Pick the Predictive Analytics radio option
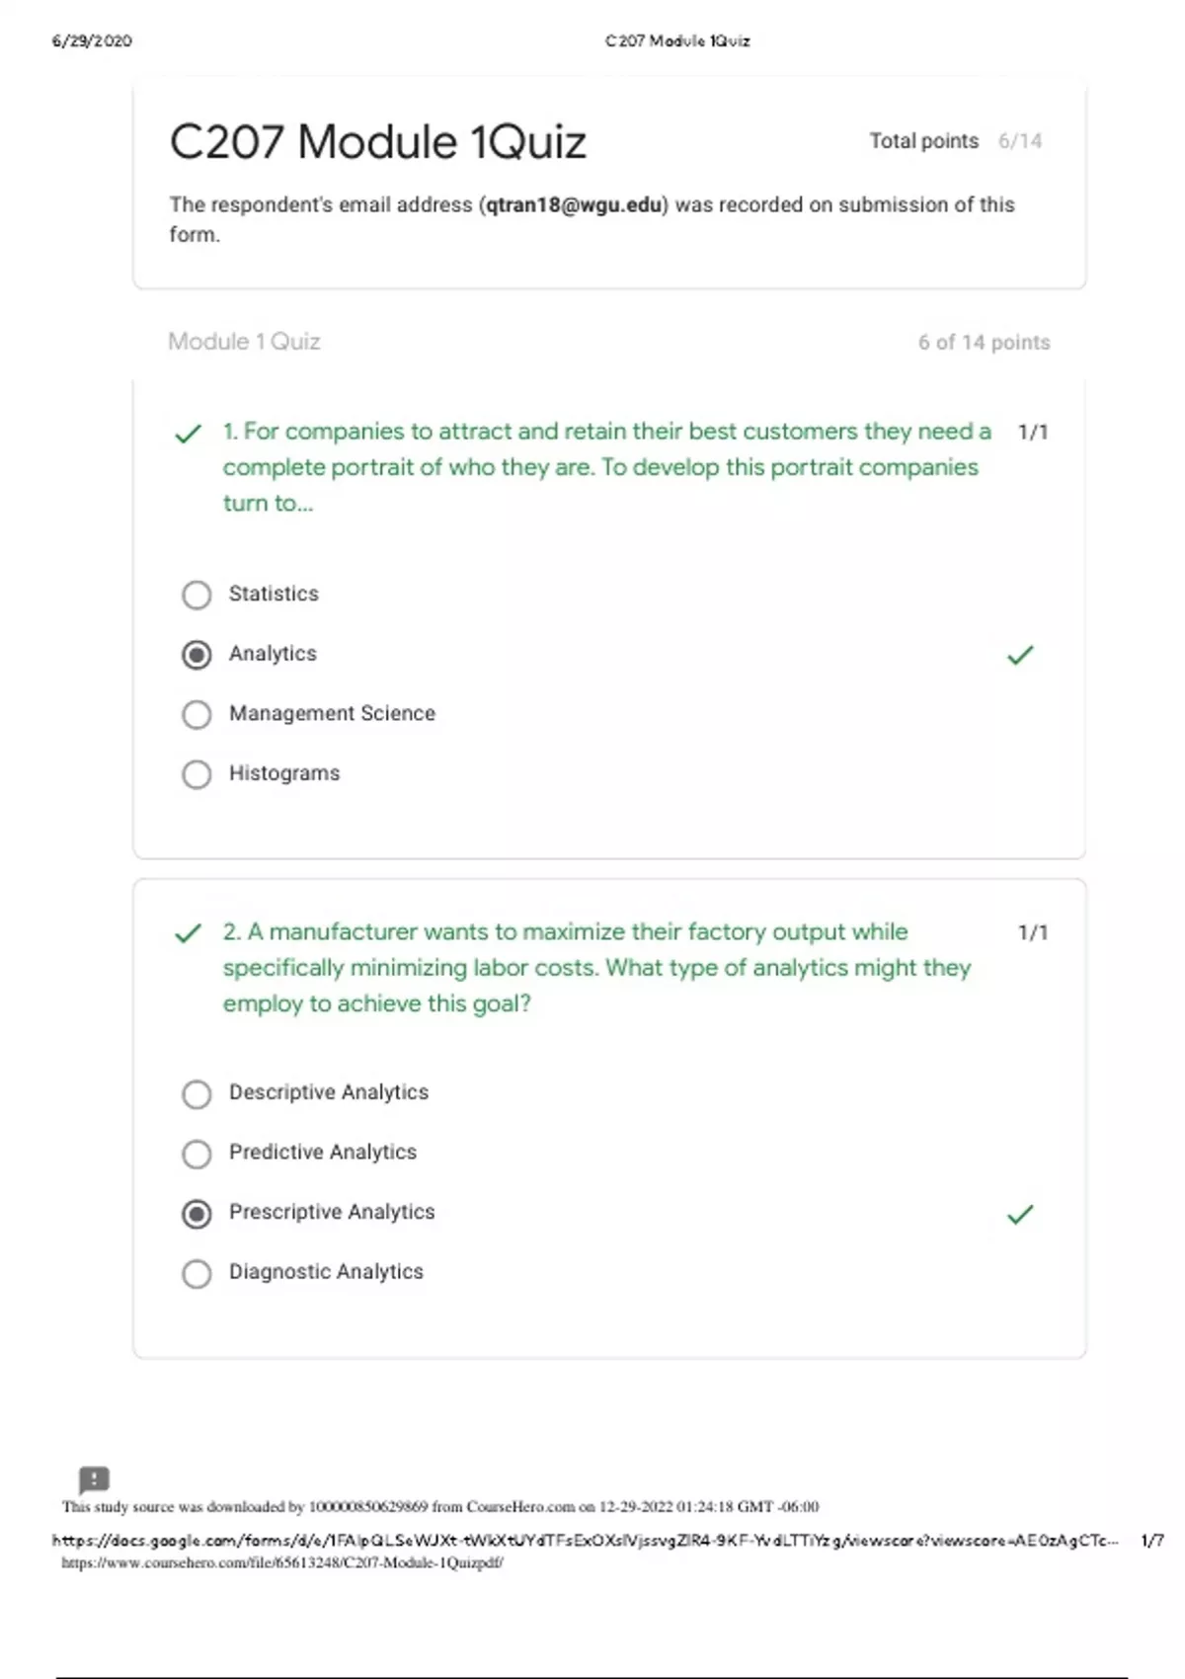 197,1154
